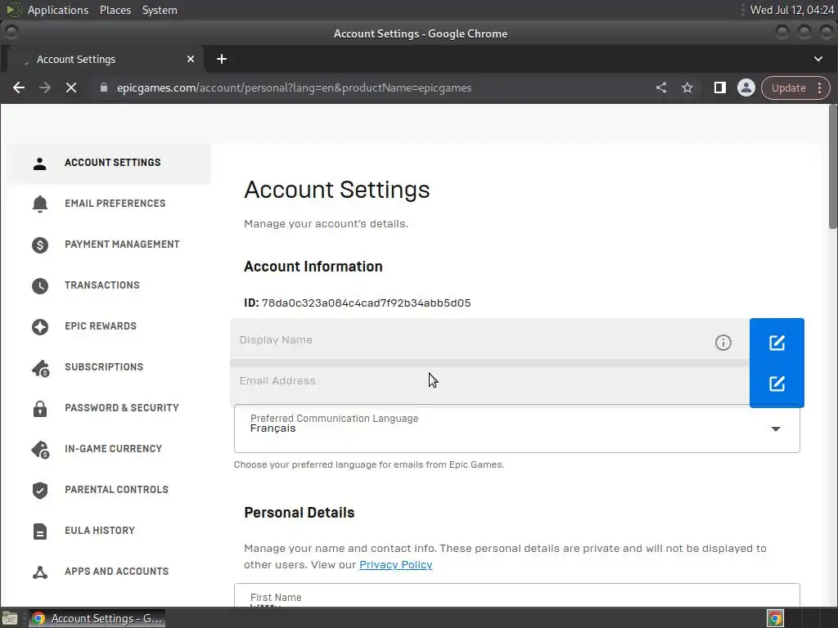The height and width of the screenshot is (628, 838).
Task: Stop loading the page with X button
Action: (71, 87)
